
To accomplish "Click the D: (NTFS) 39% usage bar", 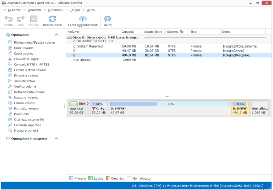I will coord(170,104).
